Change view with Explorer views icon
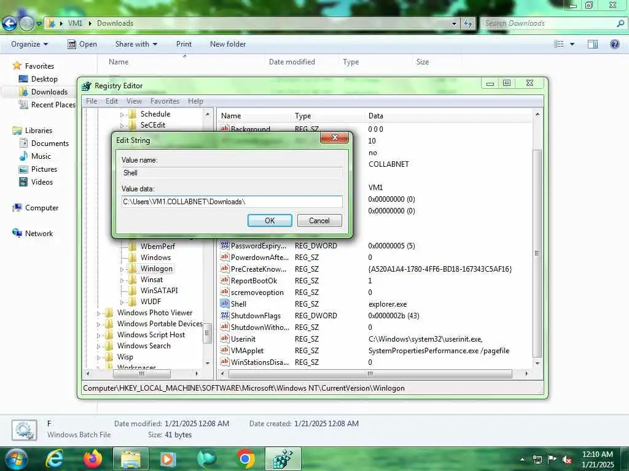The image size is (629, 471). [559, 44]
